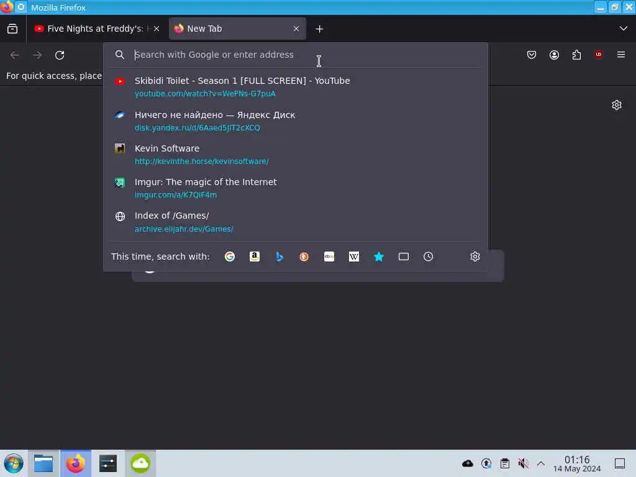Expand the list all tabs chevron

623,29
